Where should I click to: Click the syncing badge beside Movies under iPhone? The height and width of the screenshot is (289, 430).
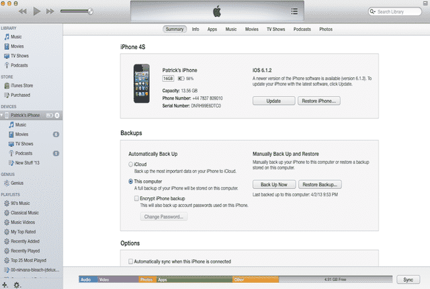[x=56, y=134]
